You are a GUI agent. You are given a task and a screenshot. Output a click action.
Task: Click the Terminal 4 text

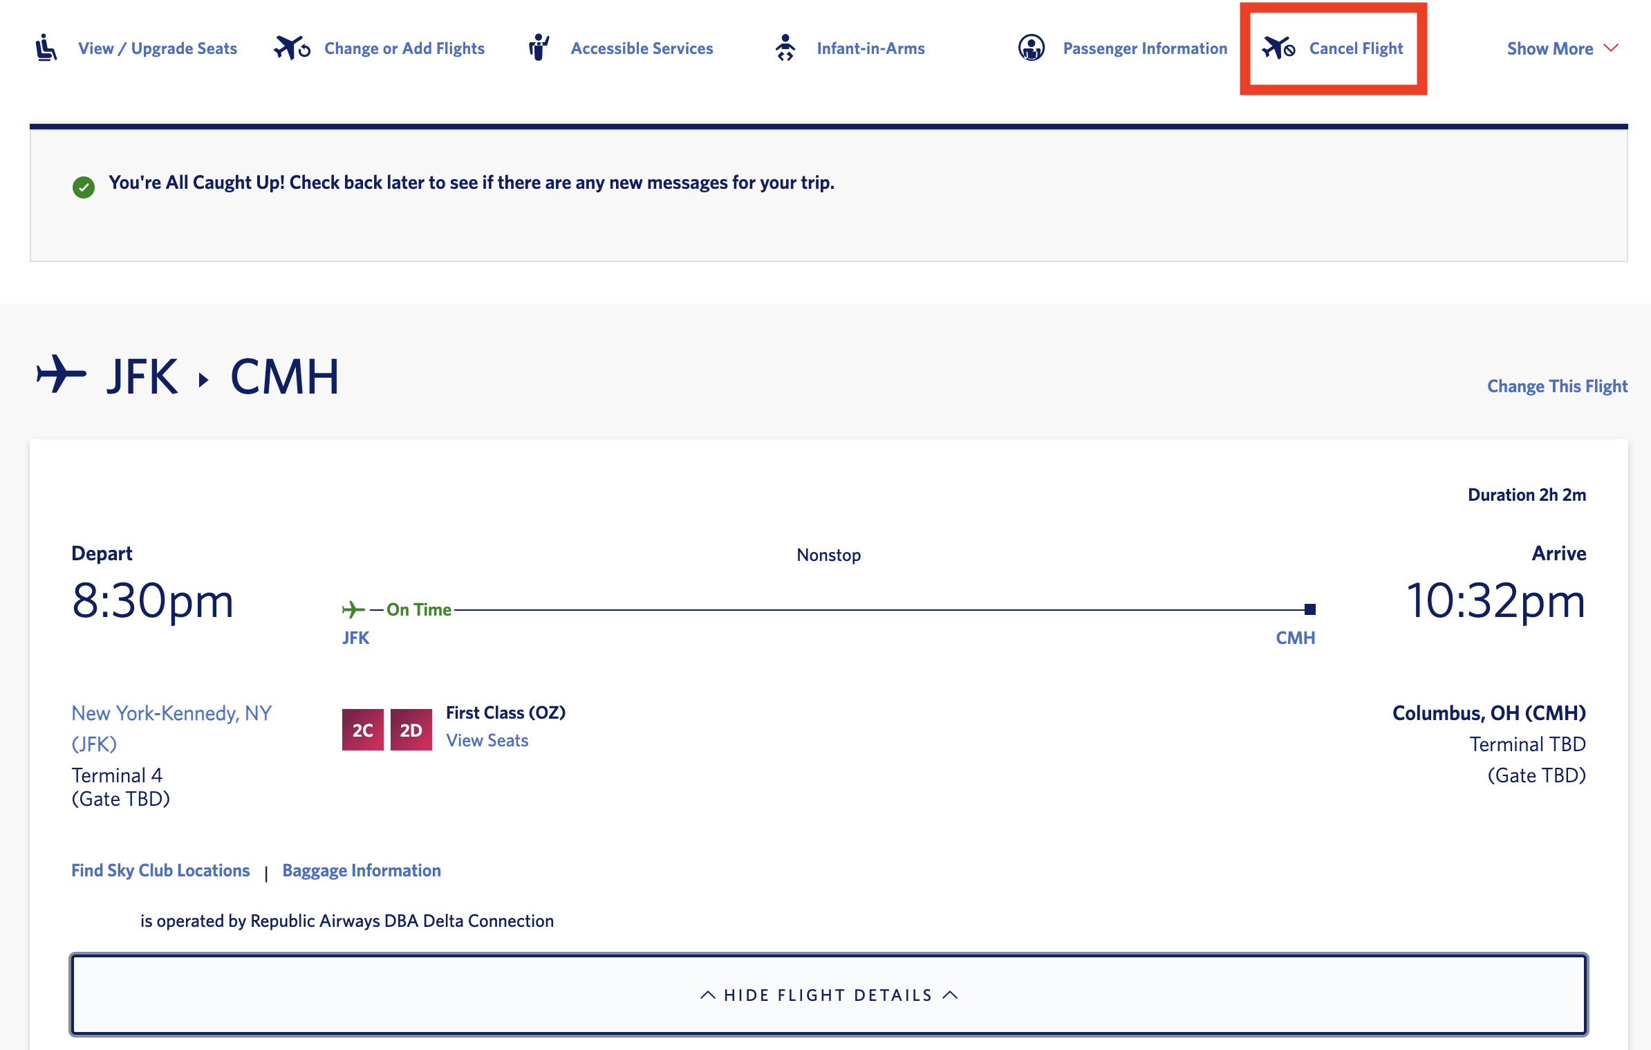coord(117,775)
